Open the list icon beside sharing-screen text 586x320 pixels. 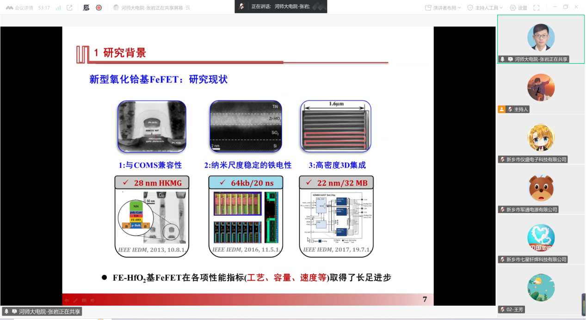tap(188, 8)
